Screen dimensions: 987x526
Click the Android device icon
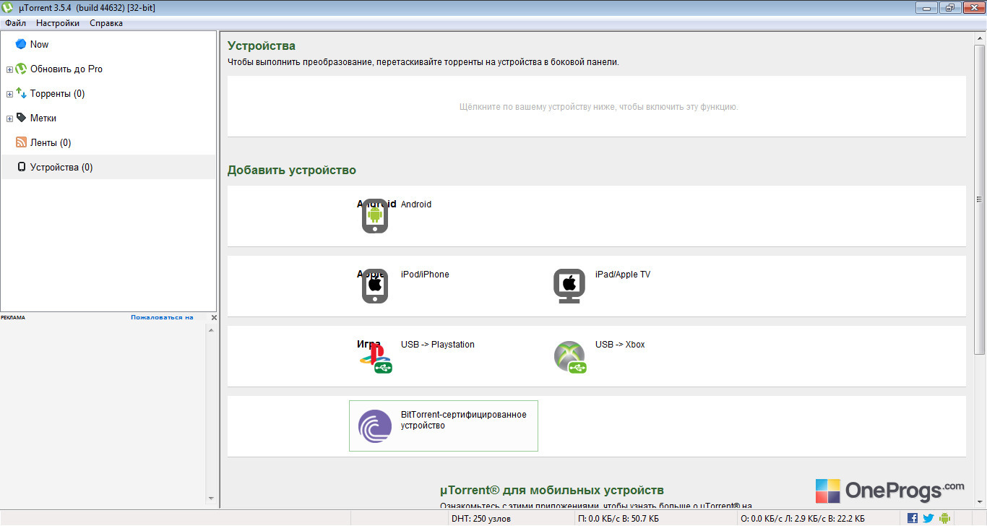(374, 216)
